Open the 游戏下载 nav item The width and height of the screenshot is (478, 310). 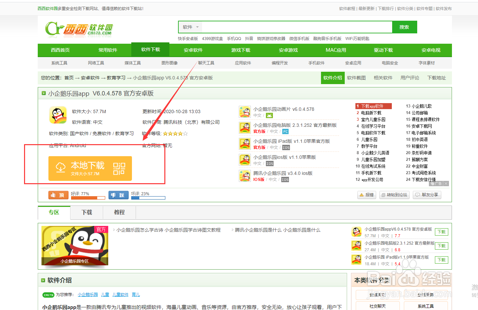(241, 50)
